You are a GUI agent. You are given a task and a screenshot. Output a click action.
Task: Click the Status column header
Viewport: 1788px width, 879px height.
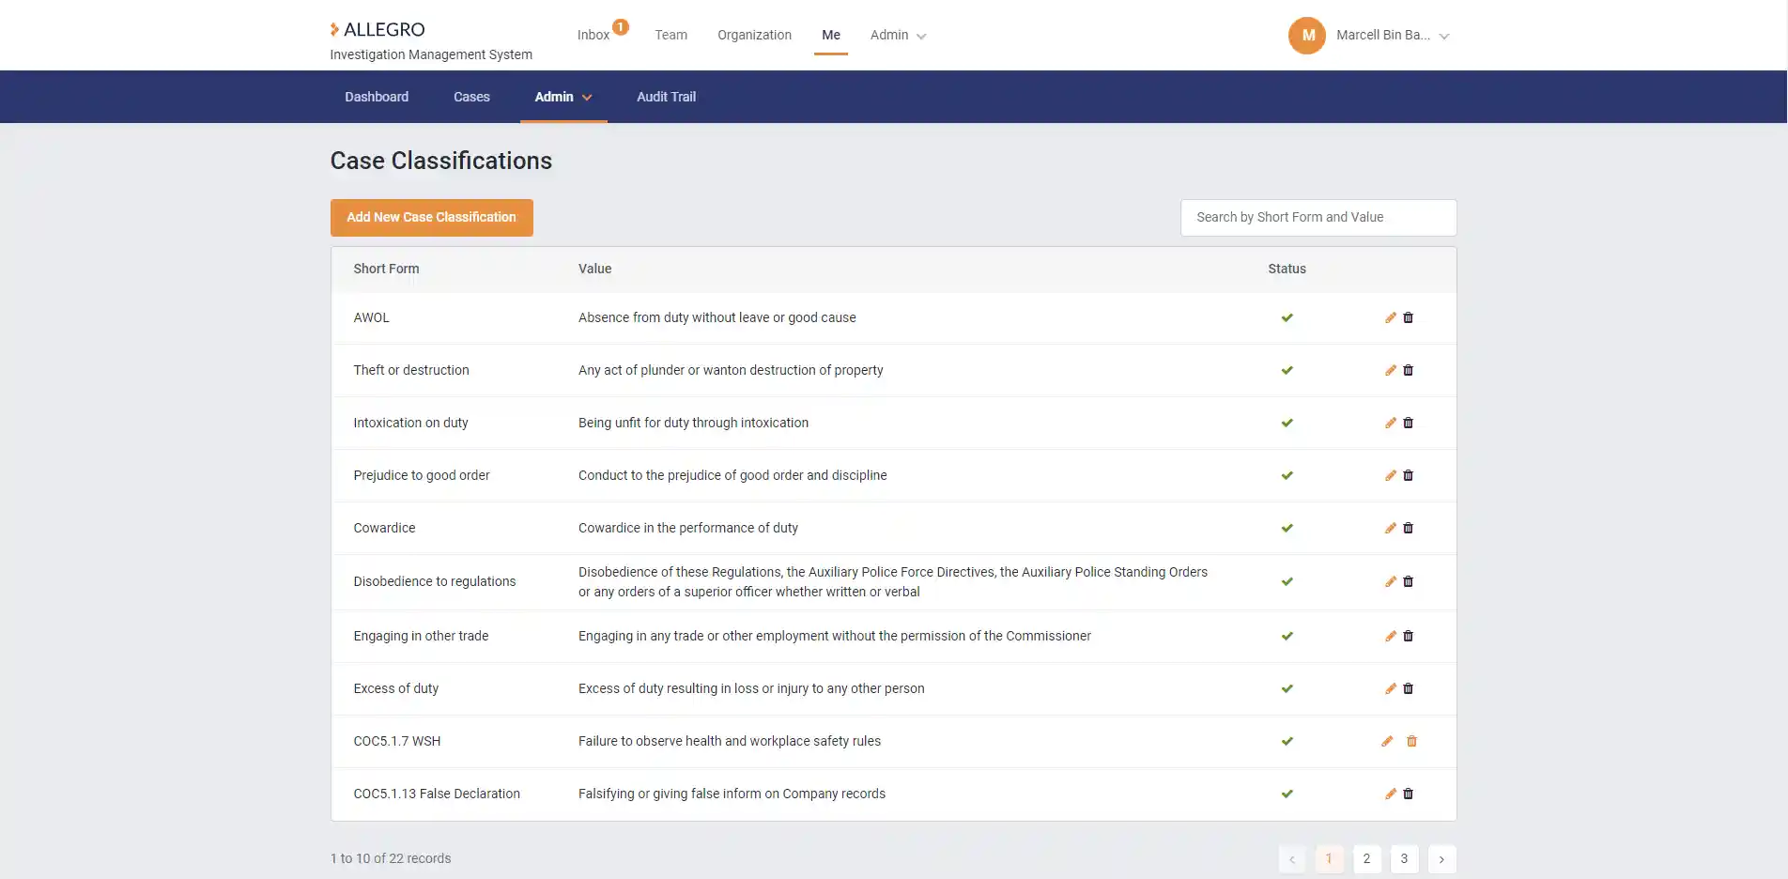click(x=1287, y=269)
